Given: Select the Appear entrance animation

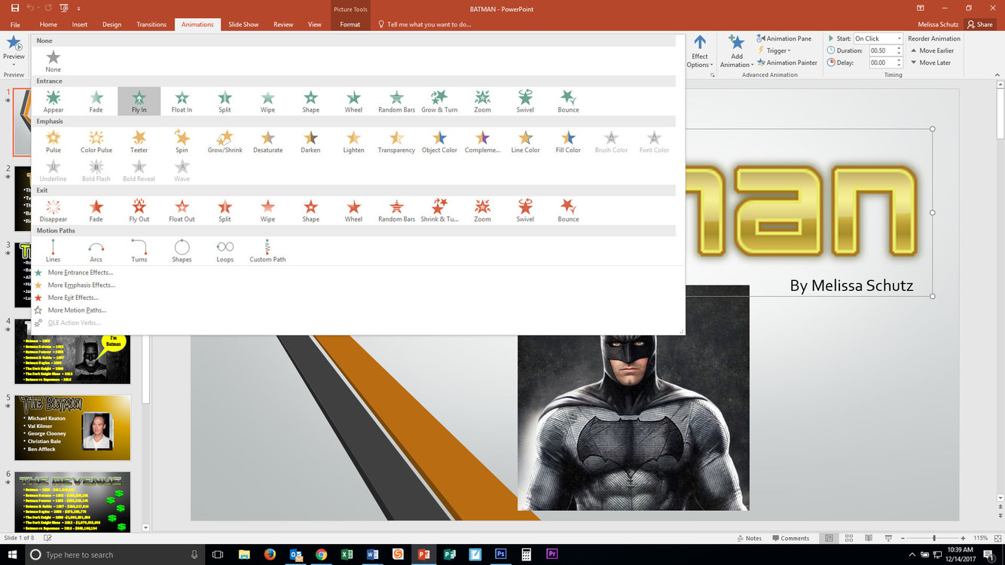Looking at the screenshot, I should [x=53, y=101].
